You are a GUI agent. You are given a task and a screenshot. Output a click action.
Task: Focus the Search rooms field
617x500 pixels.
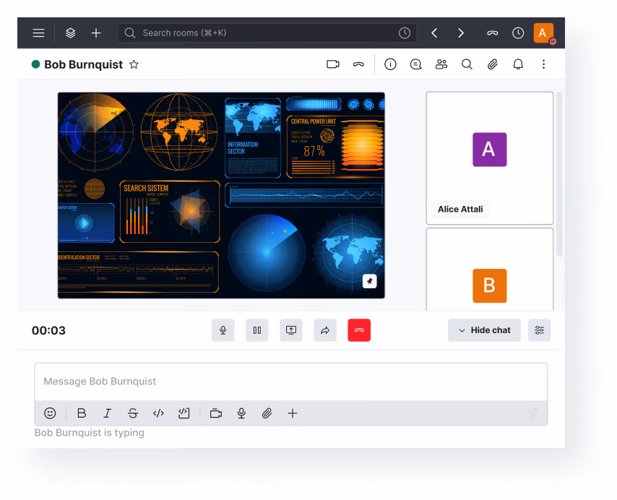(x=267, y=33)
